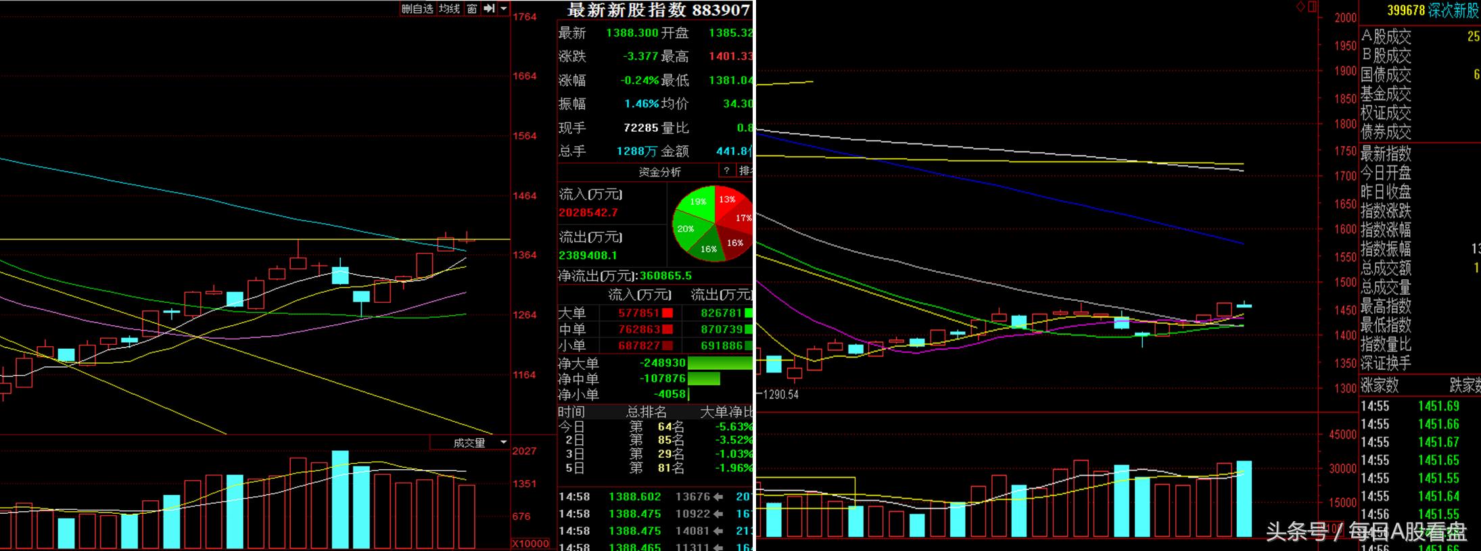Click the 删自选 button to remove from watchlist

pyautogui.click(x=417, y=9)
